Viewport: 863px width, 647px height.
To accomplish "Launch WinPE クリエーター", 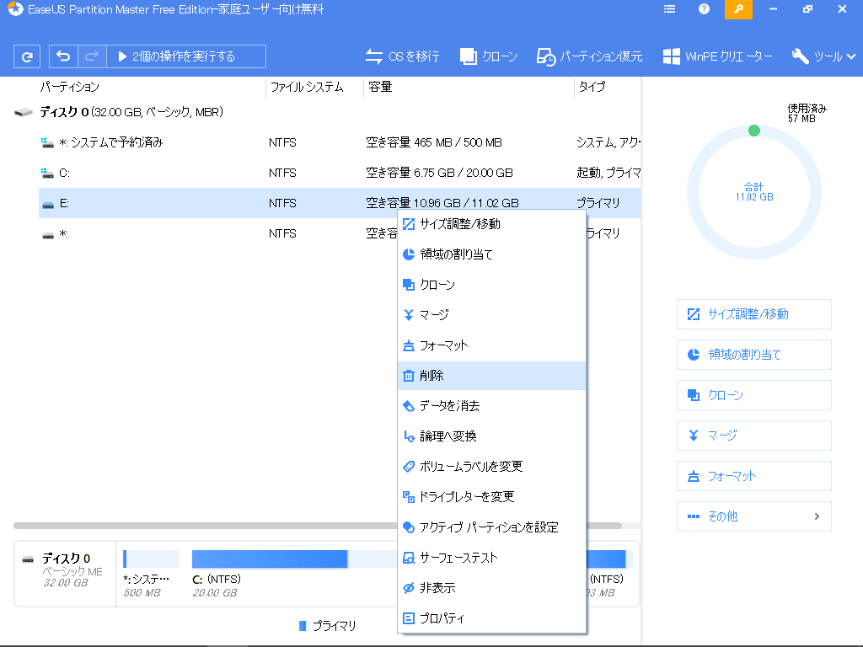I will tap(718, 56).
